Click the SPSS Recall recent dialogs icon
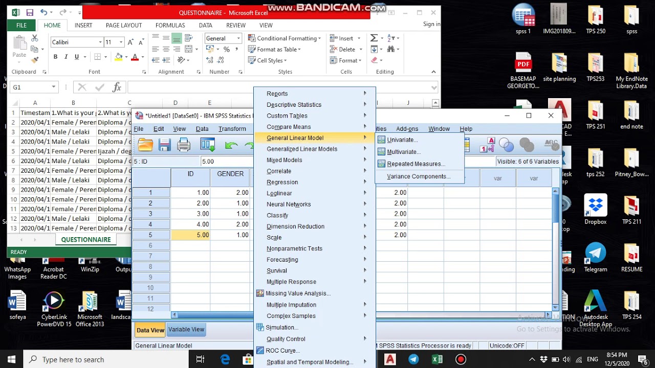Viewport: 655px width, 368px height. [x=207, y=145]
